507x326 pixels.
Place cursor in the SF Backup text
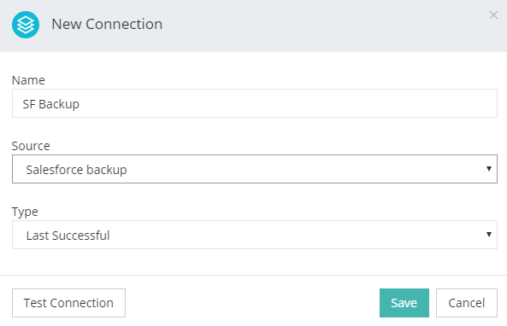pyautogui.click(x=50, y=104)
